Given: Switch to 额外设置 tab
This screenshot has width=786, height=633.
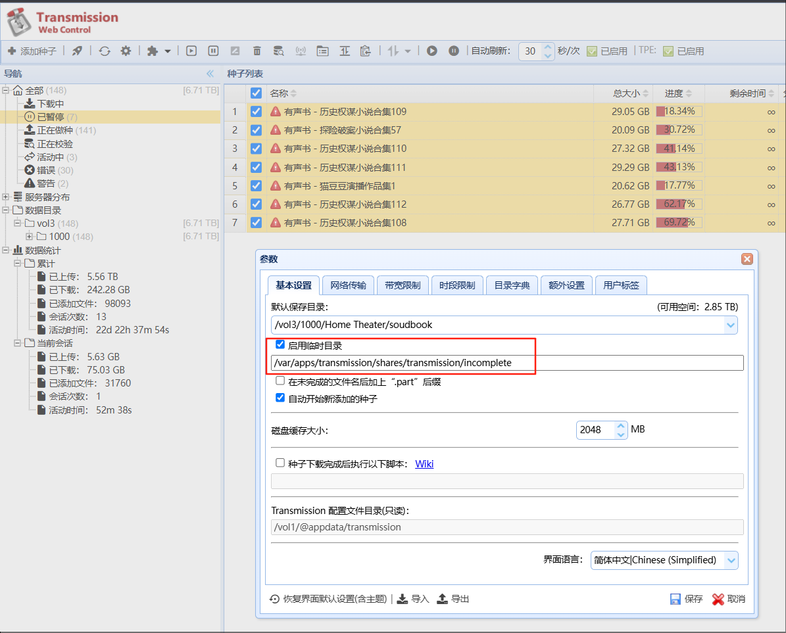Looking at the screenshot, I should [566, 285].
